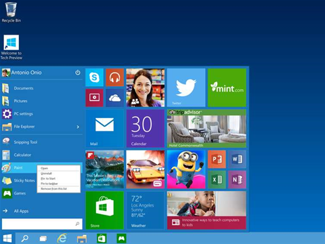Select the Recycle Bin desktop icon
The height and width of the screenshot is (244, 325).
click(11, 12)
